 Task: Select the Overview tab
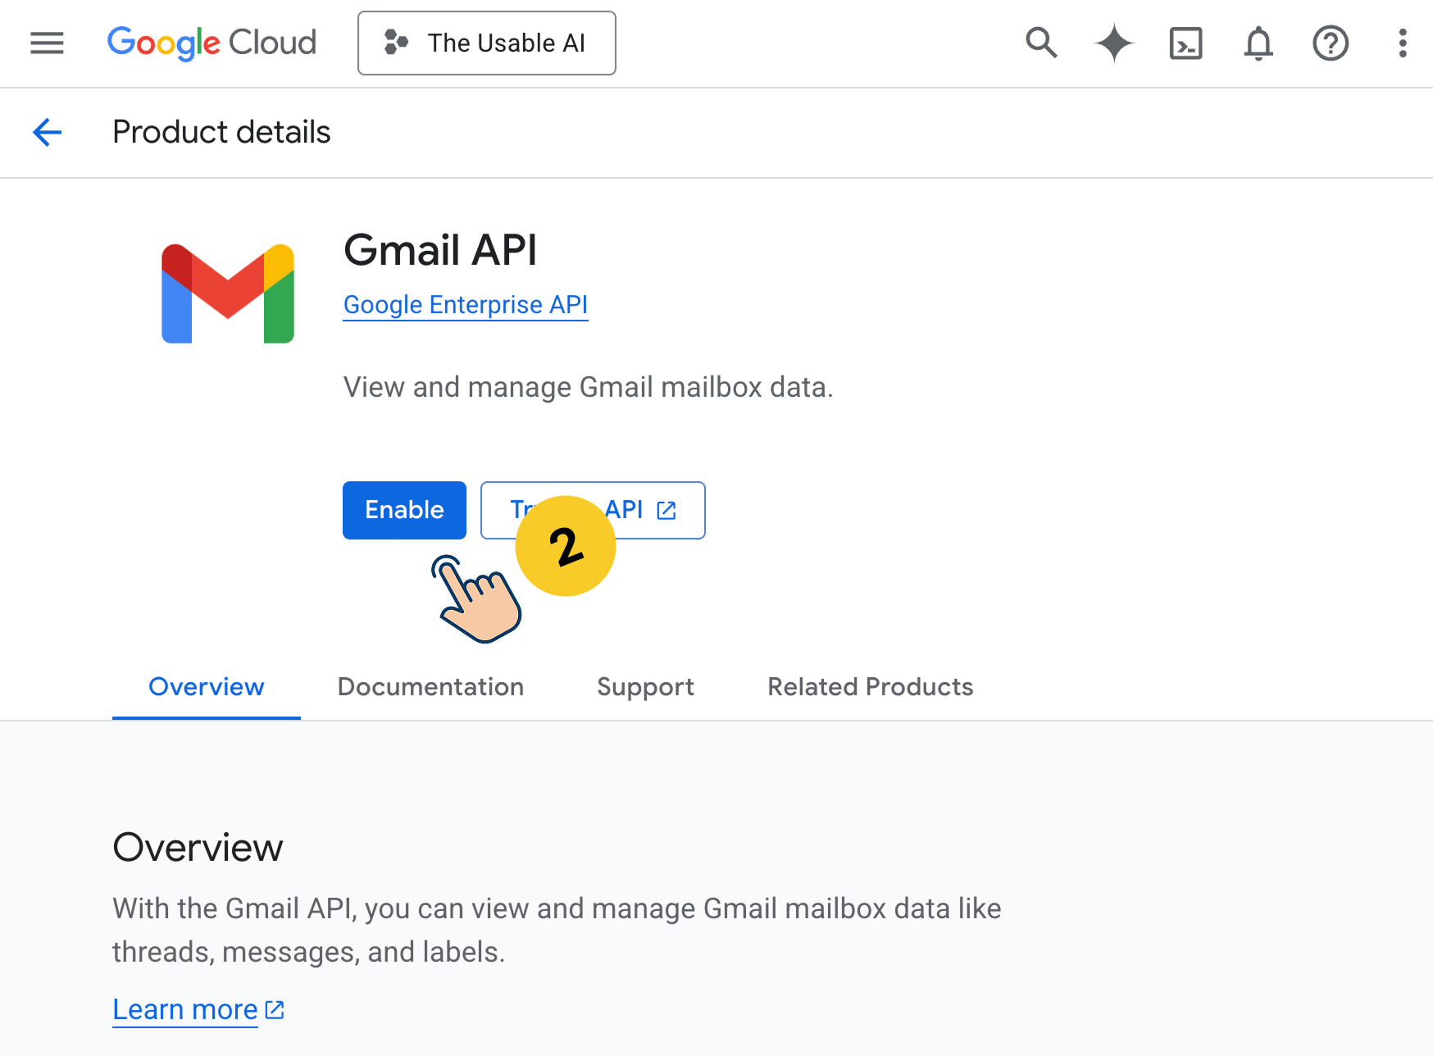[207, 687]
